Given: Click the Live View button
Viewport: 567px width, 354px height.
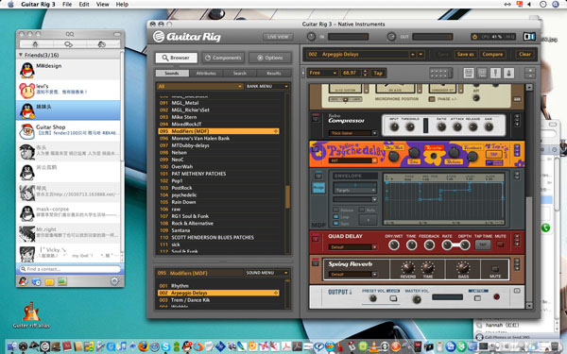Looking at the screenshot, I should pos(278,37).
